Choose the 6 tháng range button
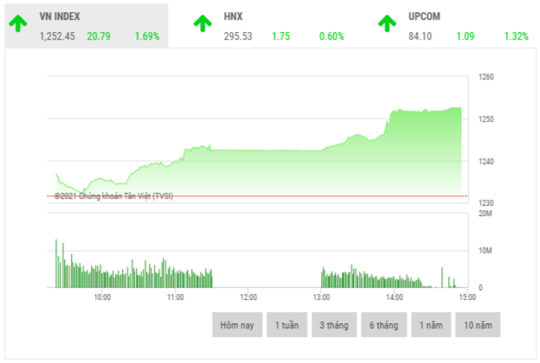Viewport: 540px width, 363px height. (x=383, y=325)
